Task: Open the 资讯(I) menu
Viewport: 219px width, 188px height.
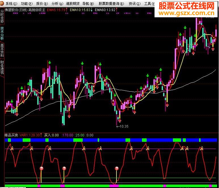Action: [x=135, y=3]
